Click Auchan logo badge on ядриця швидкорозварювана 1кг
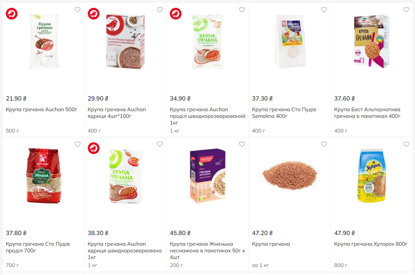 point(94,148)
